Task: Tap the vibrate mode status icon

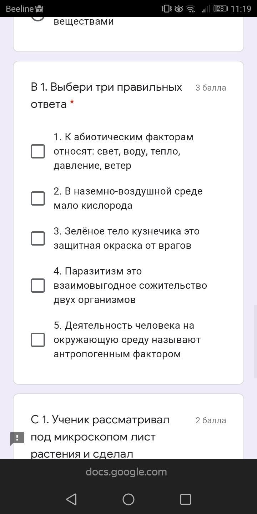Action: click(x=166, y=9)
